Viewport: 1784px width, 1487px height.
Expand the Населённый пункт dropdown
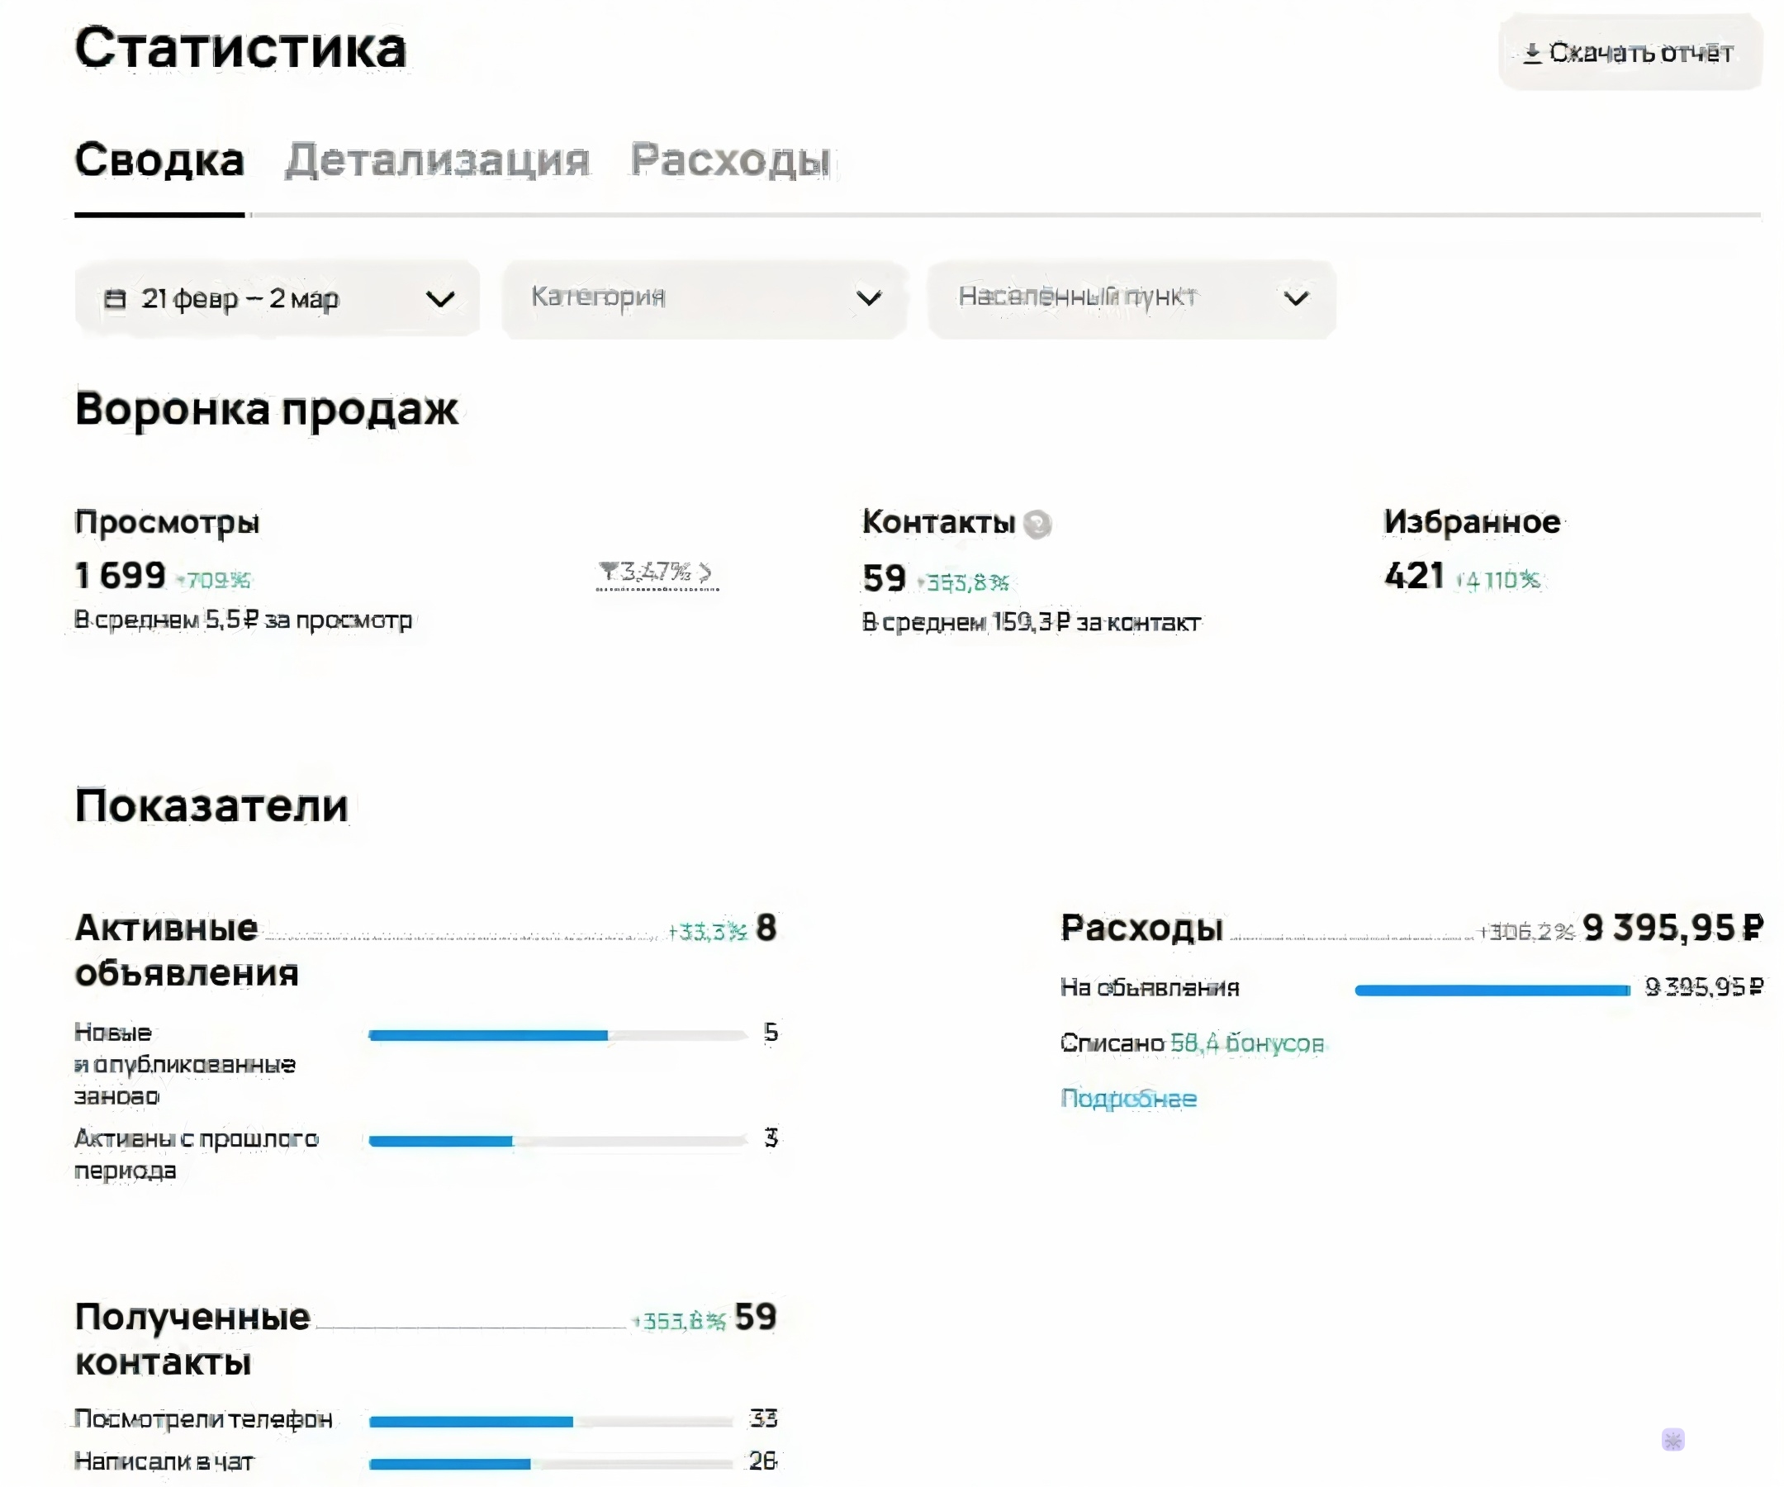(1132, 297)
